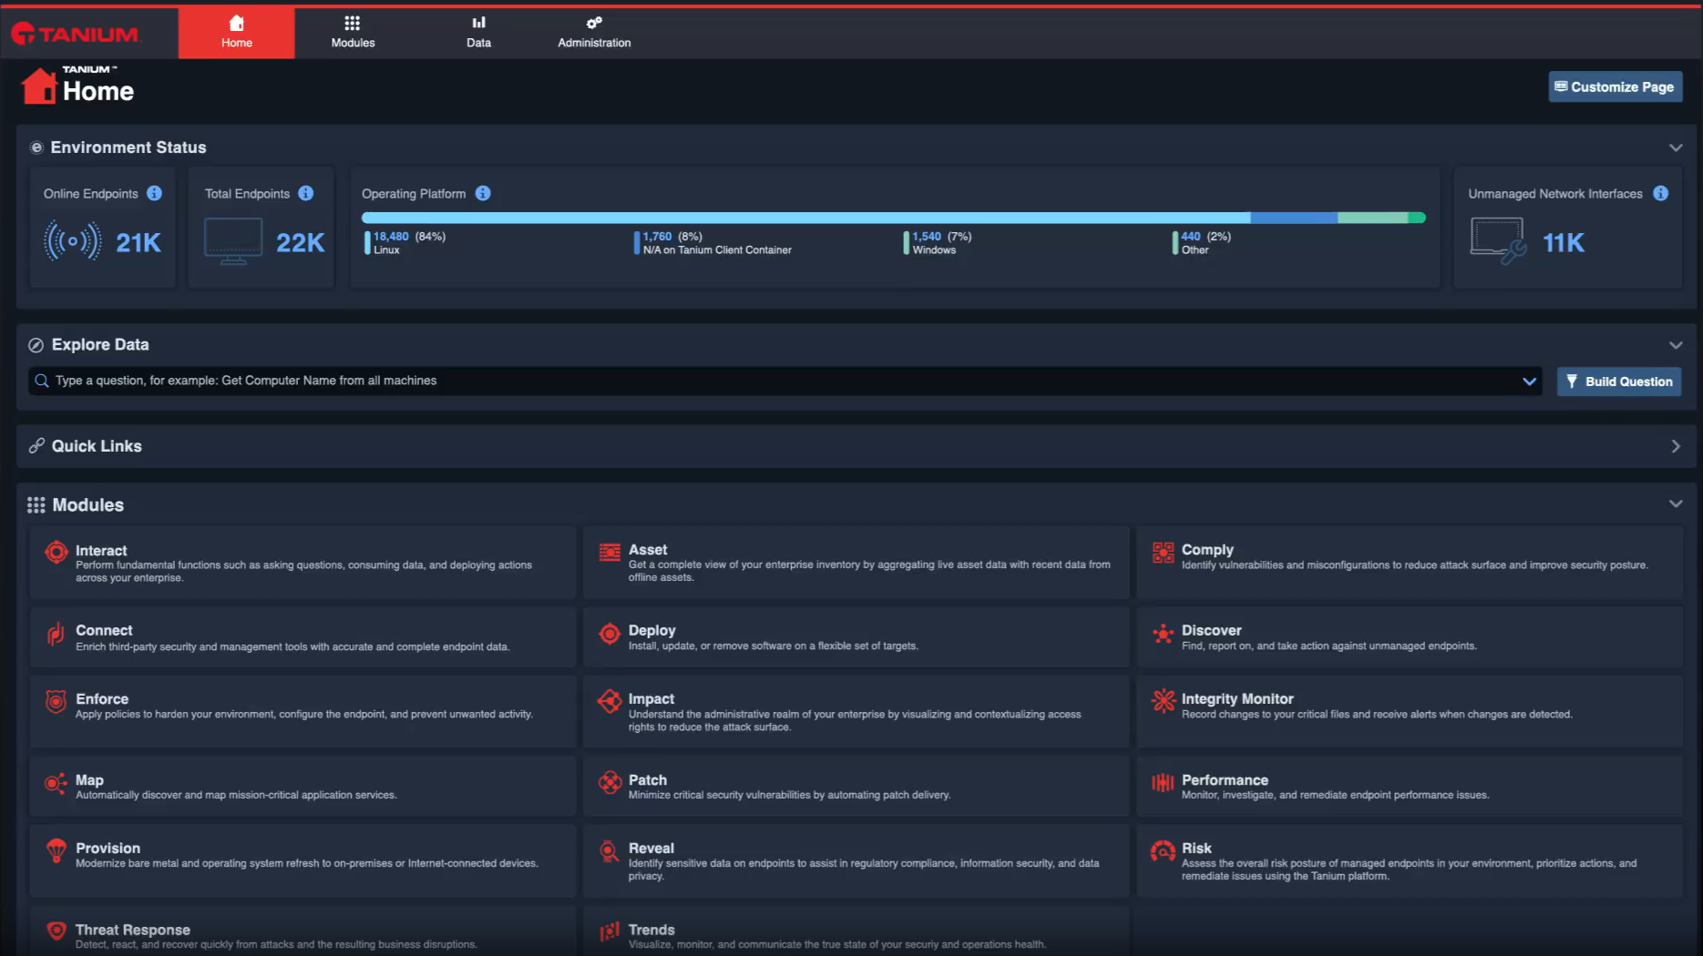1703x956 pixels.
Task: Click the Threat Response icon
Action: pyautogui.click(x=56, y=932)
